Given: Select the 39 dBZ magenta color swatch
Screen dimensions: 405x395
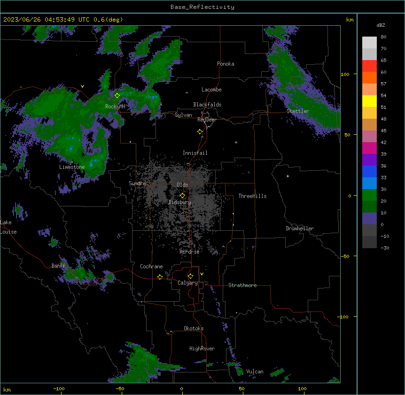Looking at the screenshot, I should pos(369,148).
